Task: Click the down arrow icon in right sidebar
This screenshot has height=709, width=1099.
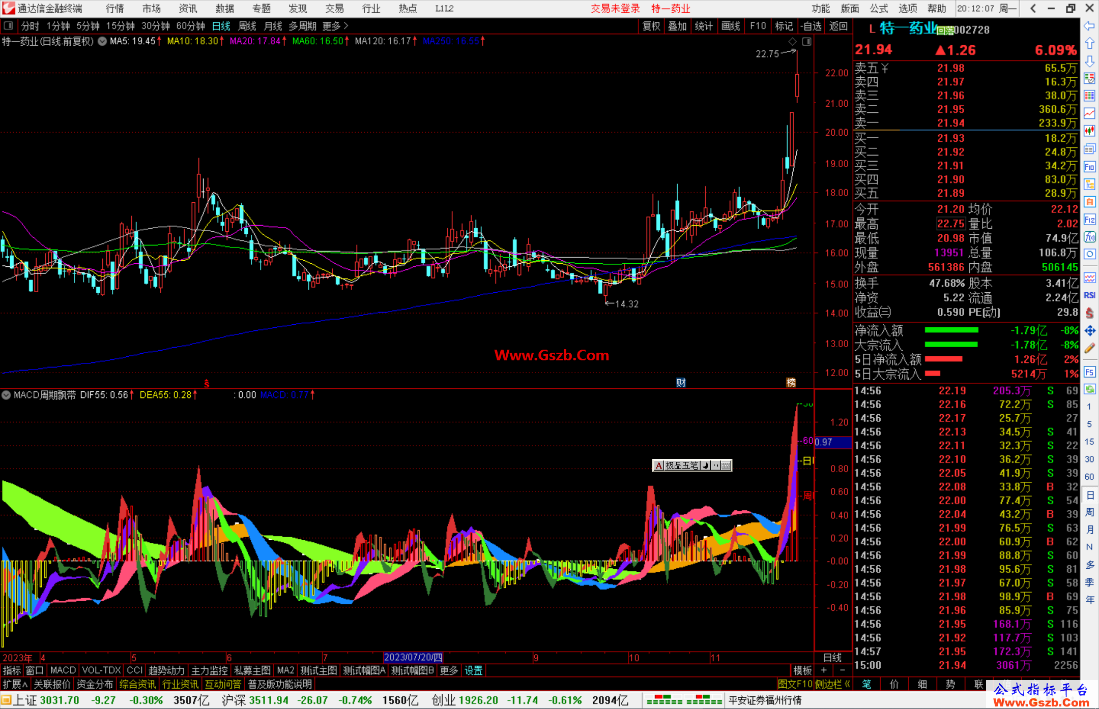Action: coord(1089,61)
